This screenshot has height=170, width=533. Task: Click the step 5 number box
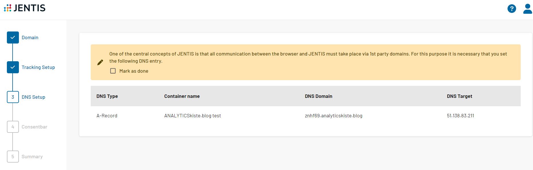pos(13,157)
